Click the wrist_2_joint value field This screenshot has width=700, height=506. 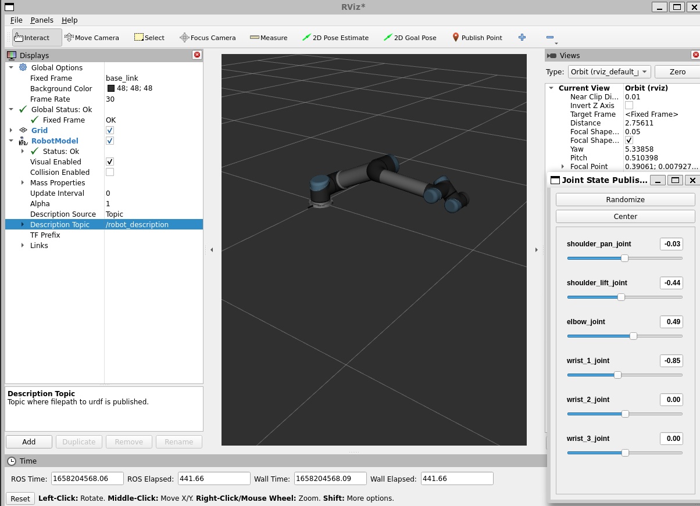672,400
